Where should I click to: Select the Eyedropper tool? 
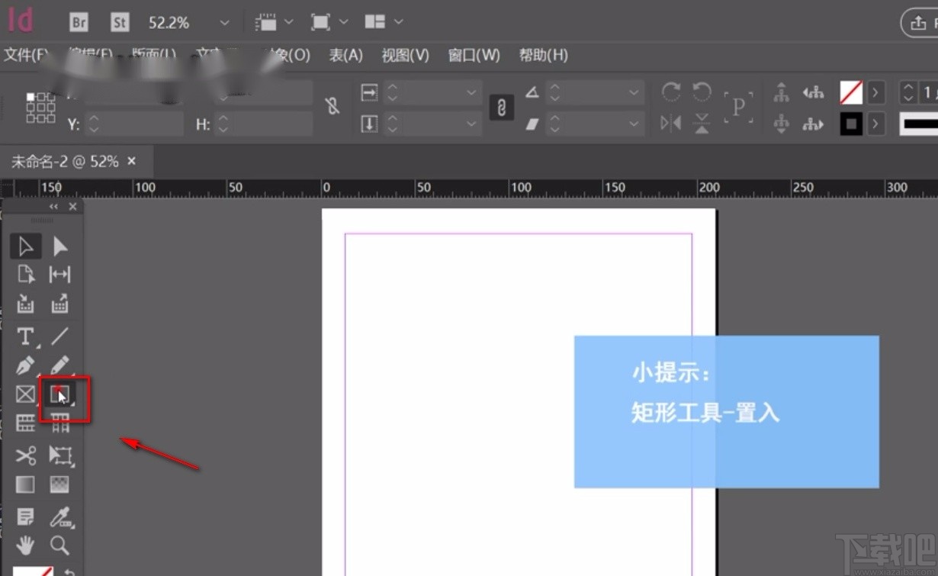tap(59, 518)
